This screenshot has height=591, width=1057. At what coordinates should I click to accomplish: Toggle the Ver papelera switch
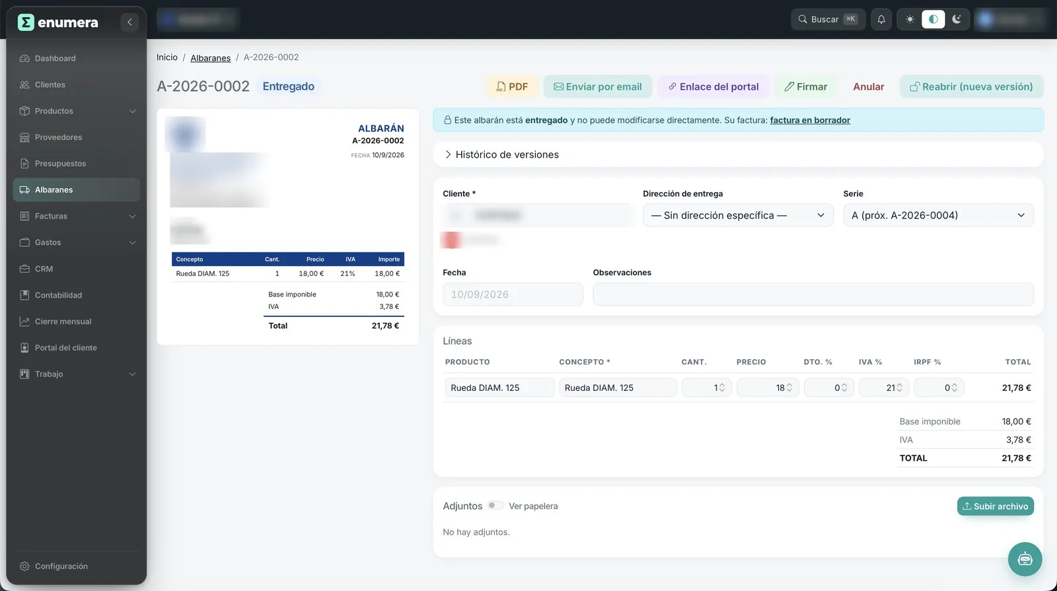click(x=495, y=506)
